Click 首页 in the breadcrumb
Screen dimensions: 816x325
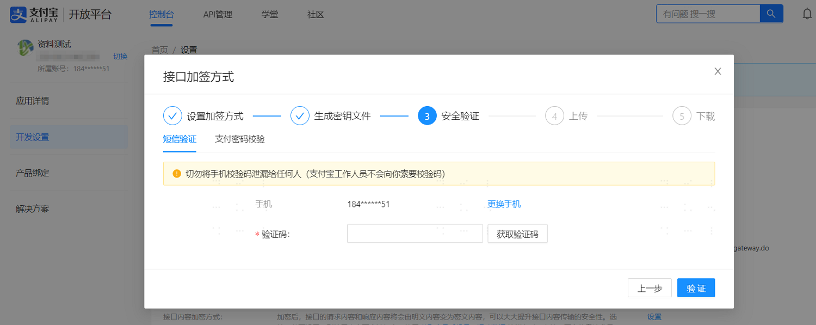[159, 50]
